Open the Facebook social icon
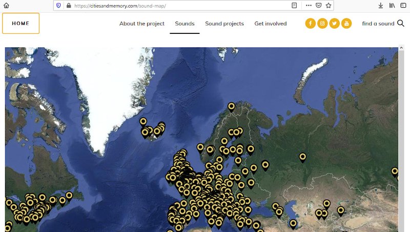This screenshot has width=410, height=232. point(311,24)
